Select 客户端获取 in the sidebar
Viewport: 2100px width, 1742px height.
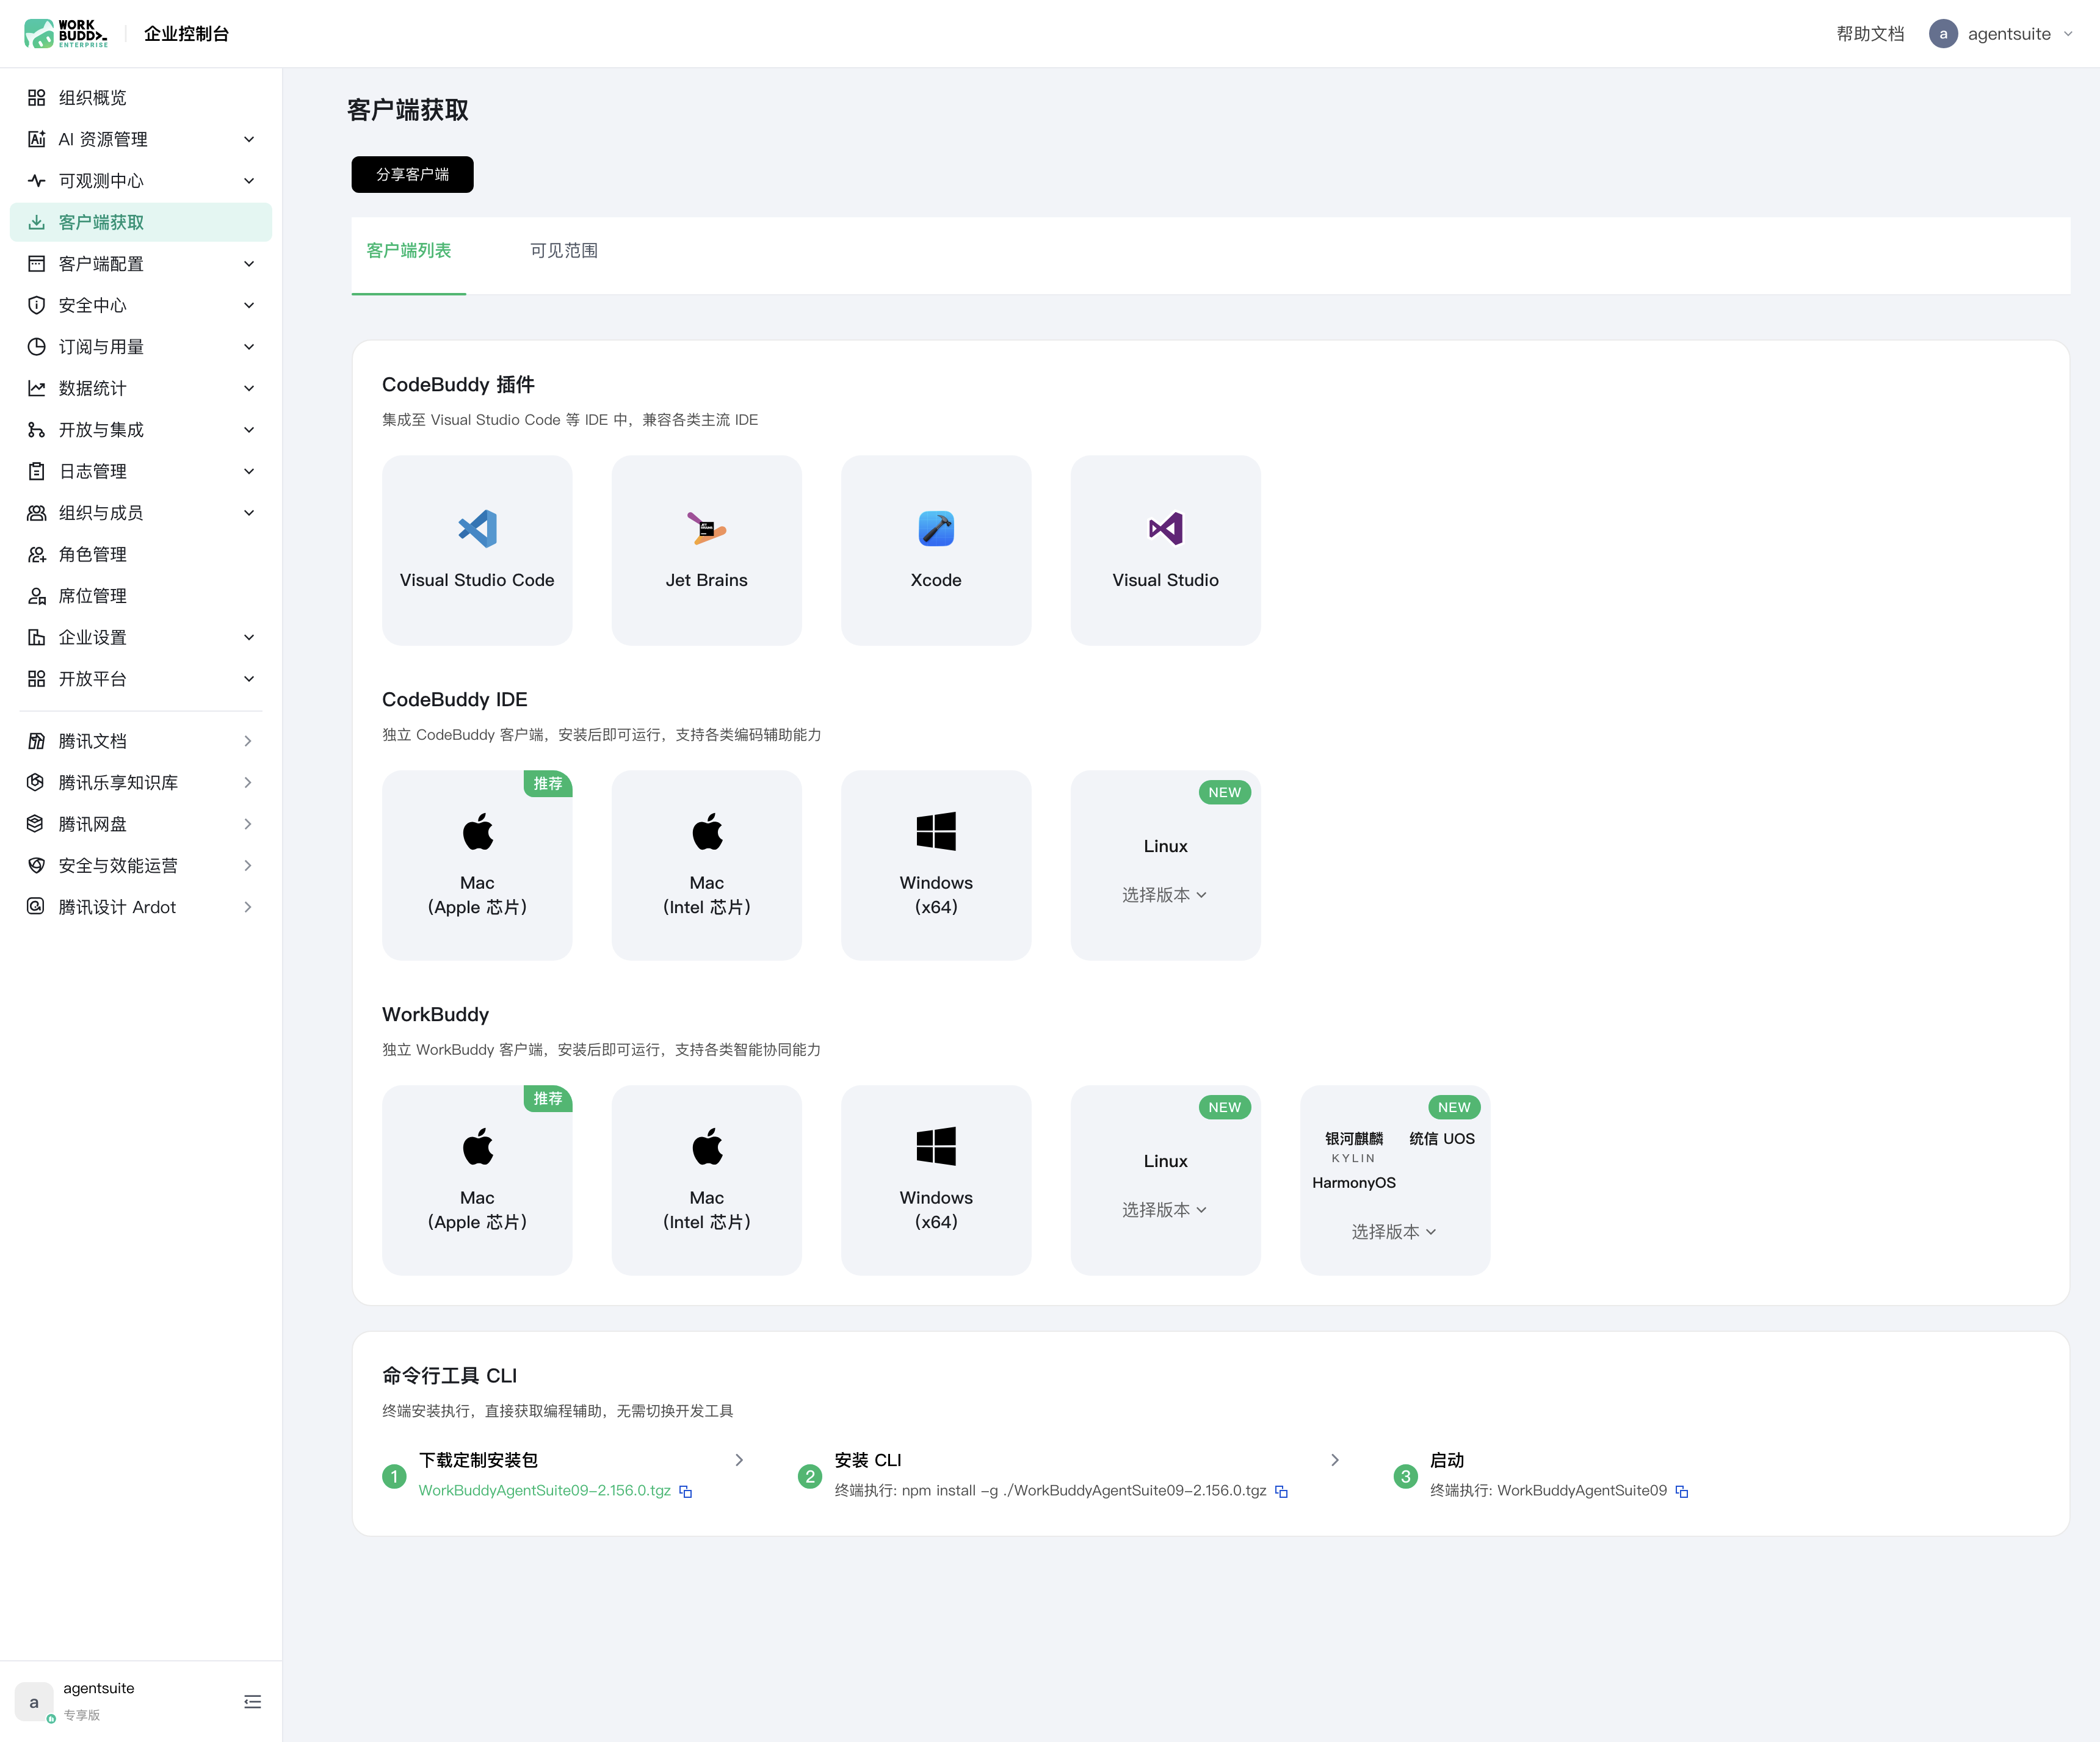point(140,222)
